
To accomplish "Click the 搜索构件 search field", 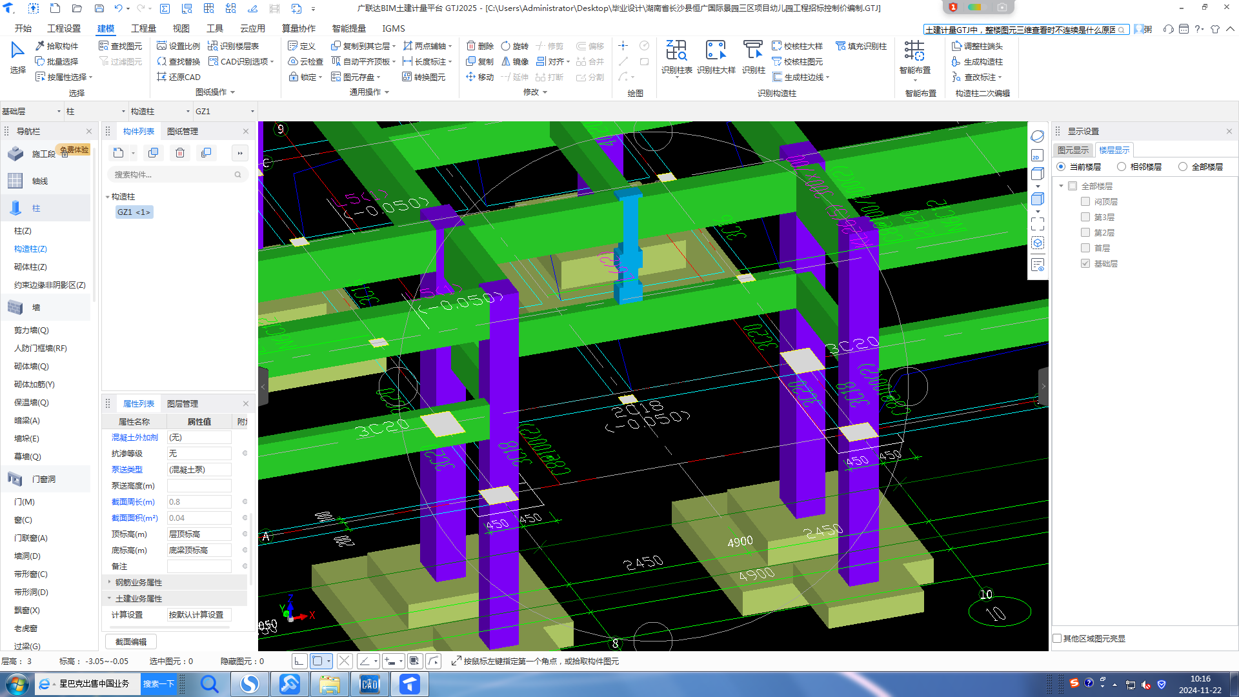I will [177, 174].
